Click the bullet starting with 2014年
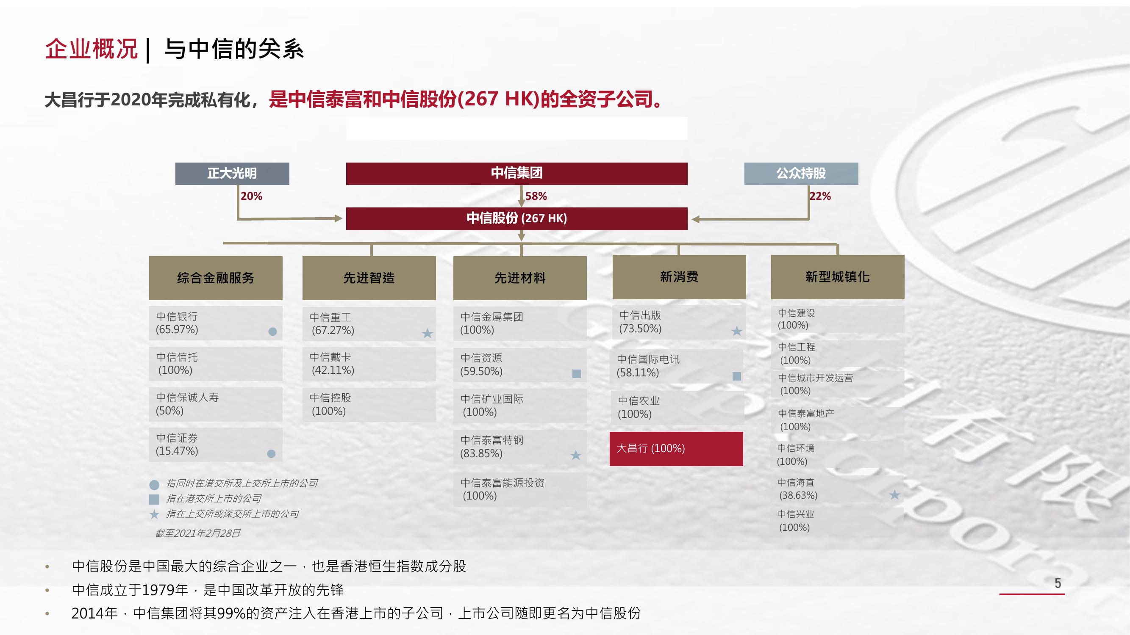This screenshot has height=635, width=1130. pos(356,613)
